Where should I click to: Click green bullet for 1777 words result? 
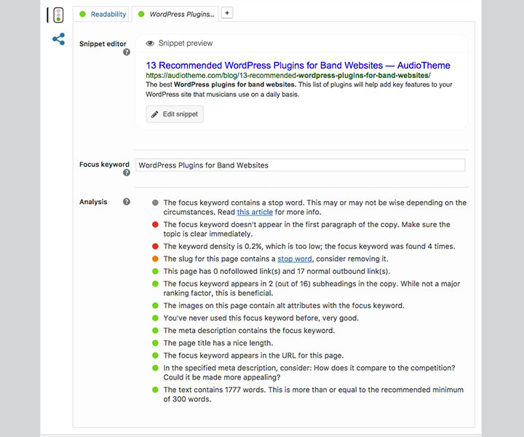pyautogui.click(x=155, y=390)
